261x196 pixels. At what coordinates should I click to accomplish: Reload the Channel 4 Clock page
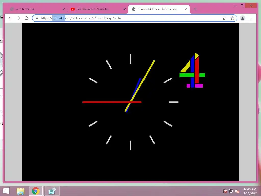pyautogui.click(x=27, y=18)
